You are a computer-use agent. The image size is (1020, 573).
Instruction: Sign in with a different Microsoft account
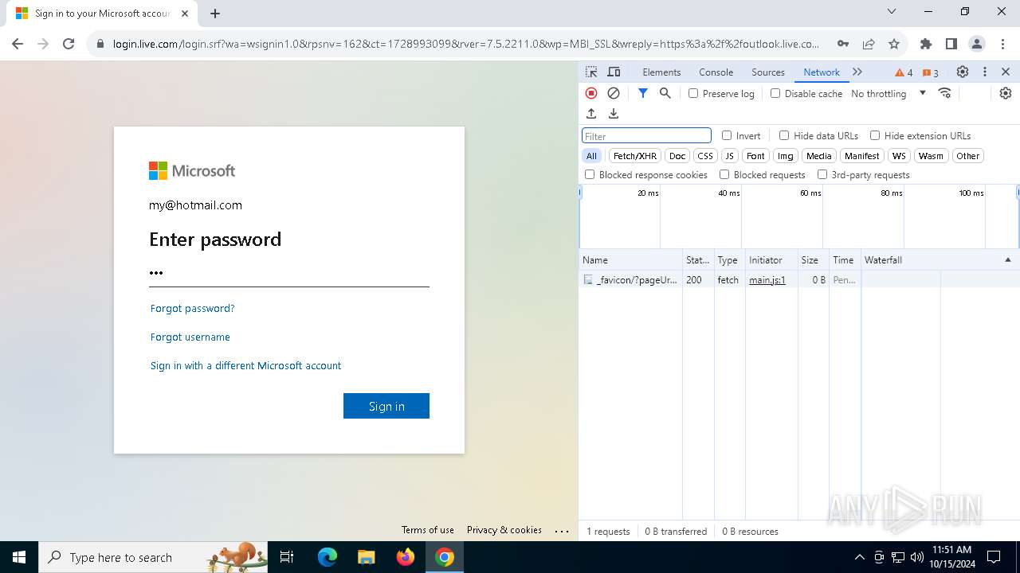(245, 365)
